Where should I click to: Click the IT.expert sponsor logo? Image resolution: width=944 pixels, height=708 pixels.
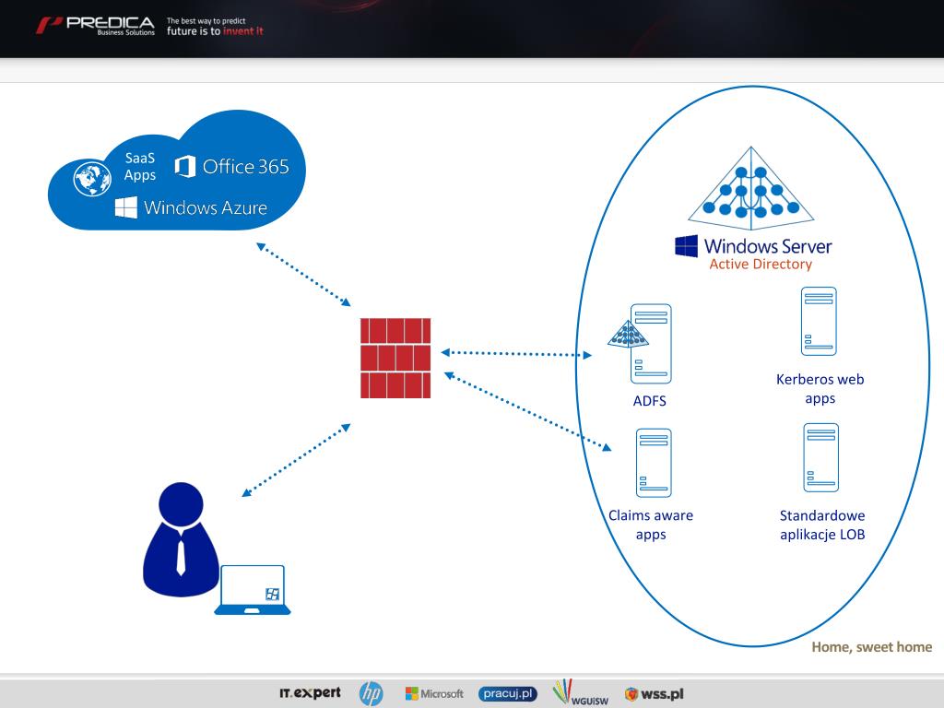click(310, 693)
